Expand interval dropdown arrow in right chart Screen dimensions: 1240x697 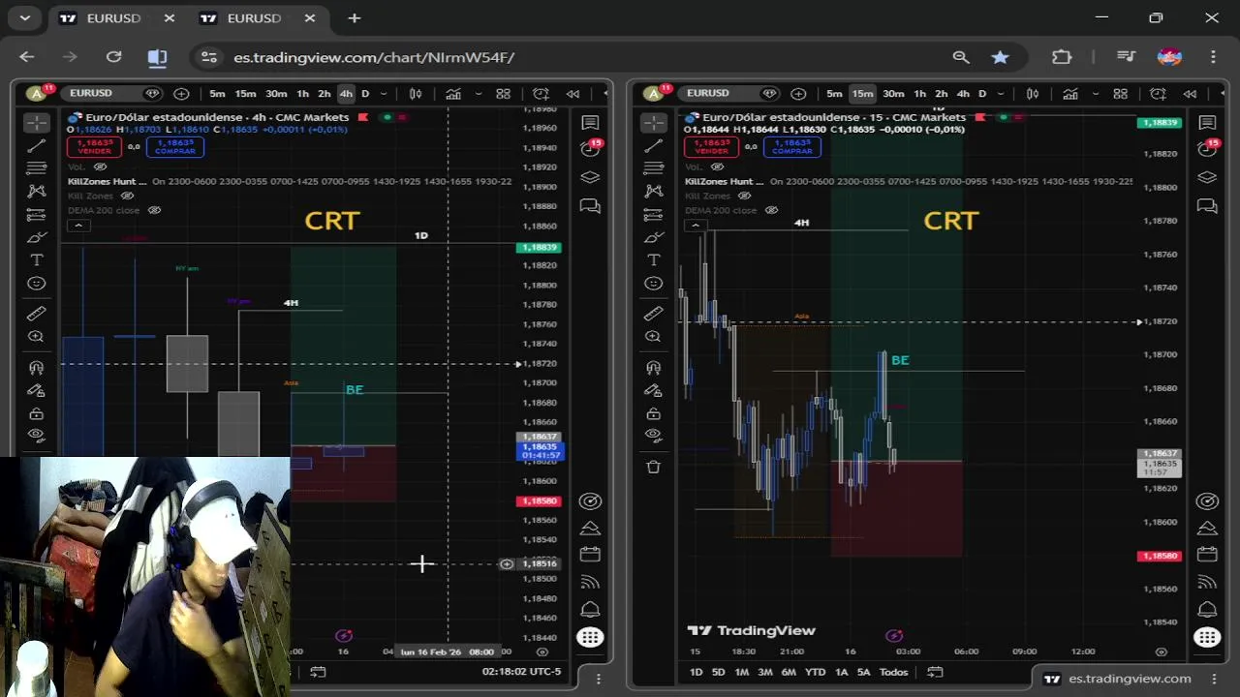(x=1001, y=94)
